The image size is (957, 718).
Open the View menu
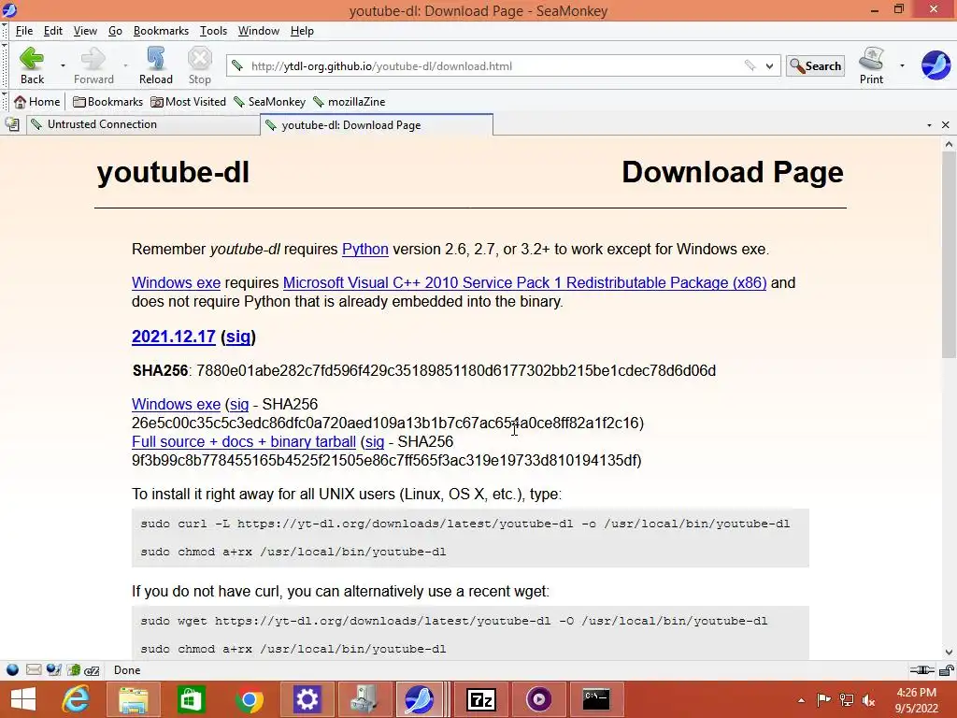tap(85, 31)
